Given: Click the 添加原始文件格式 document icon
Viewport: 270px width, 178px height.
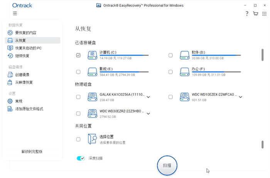Looking at the screenshot, I should tap(10, 109).
